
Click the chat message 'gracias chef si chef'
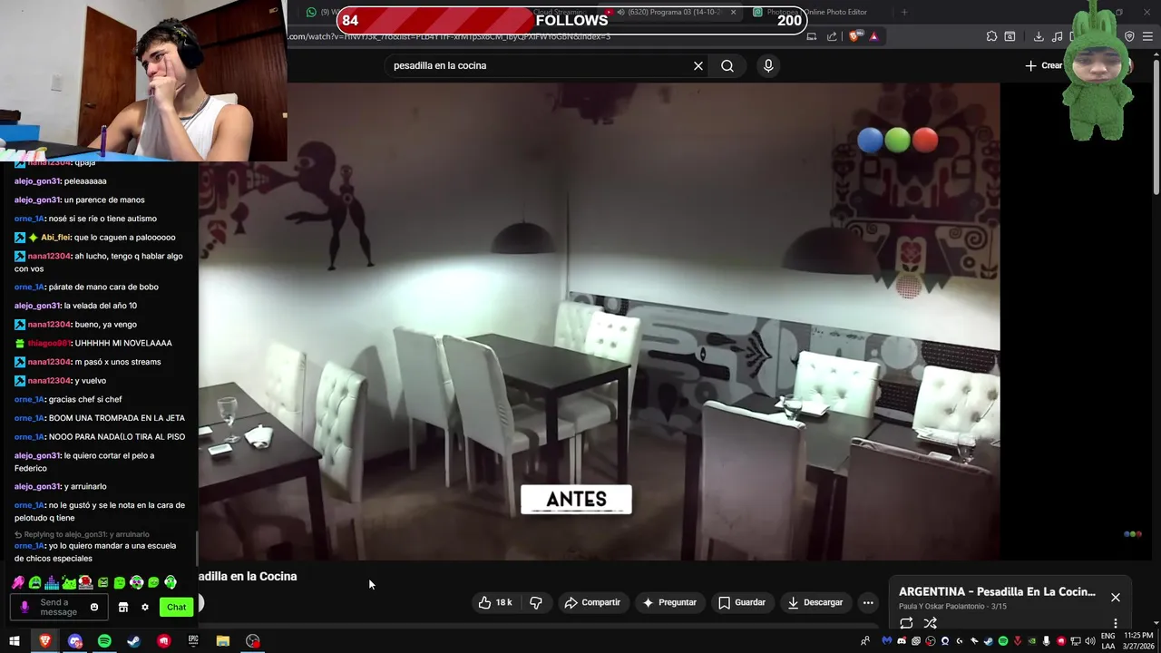(85, 399)
